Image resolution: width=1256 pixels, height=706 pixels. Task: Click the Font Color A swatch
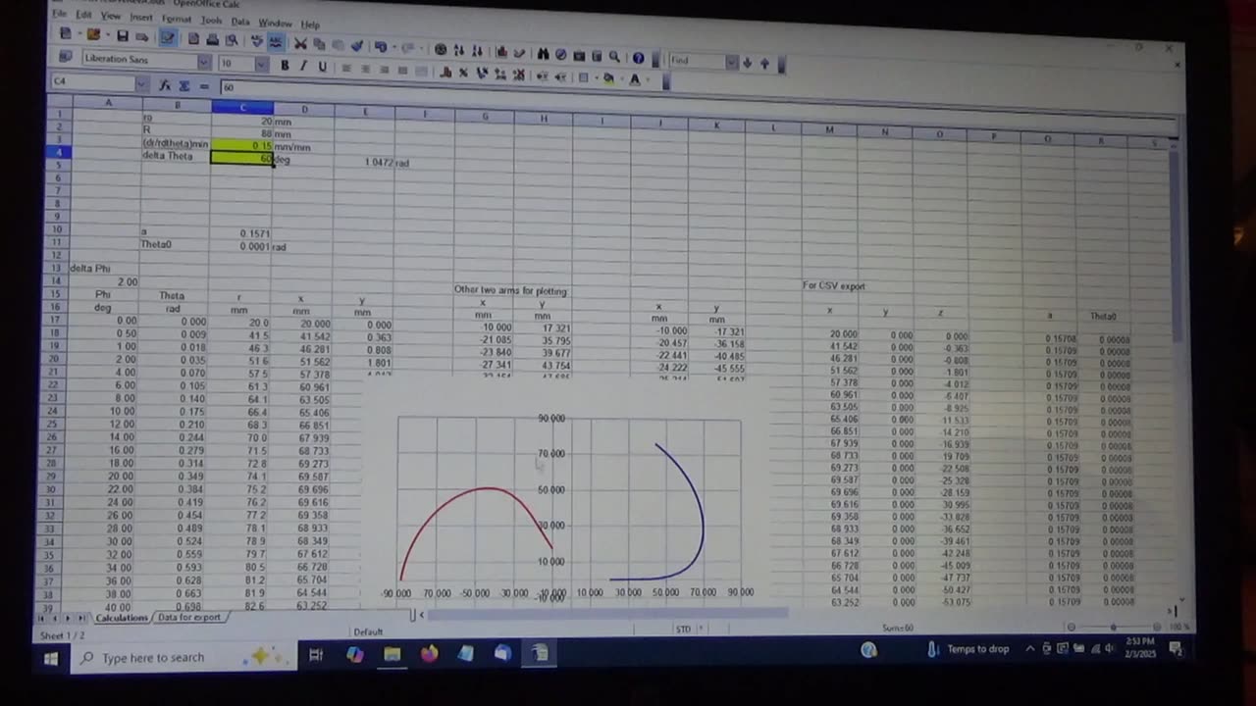(635, 78)
